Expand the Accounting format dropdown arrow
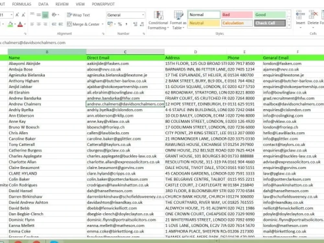324x243 pixels. (x=115, y=24)
